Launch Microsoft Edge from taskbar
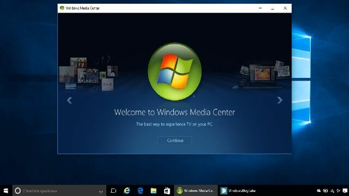 tap(140, 191)
